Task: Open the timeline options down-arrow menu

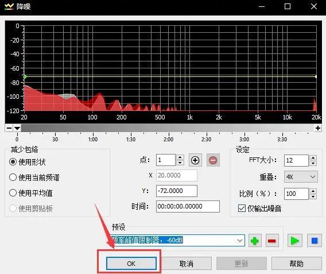Action: pos(17,128)
